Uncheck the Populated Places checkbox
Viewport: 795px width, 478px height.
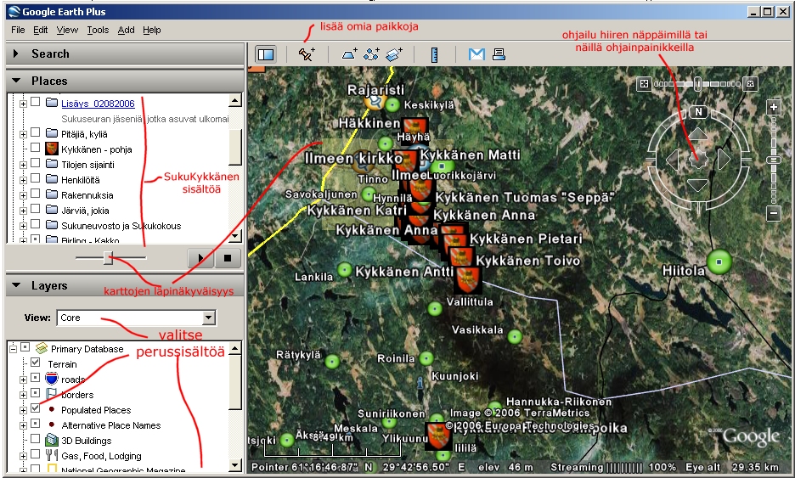click(35, 408)
